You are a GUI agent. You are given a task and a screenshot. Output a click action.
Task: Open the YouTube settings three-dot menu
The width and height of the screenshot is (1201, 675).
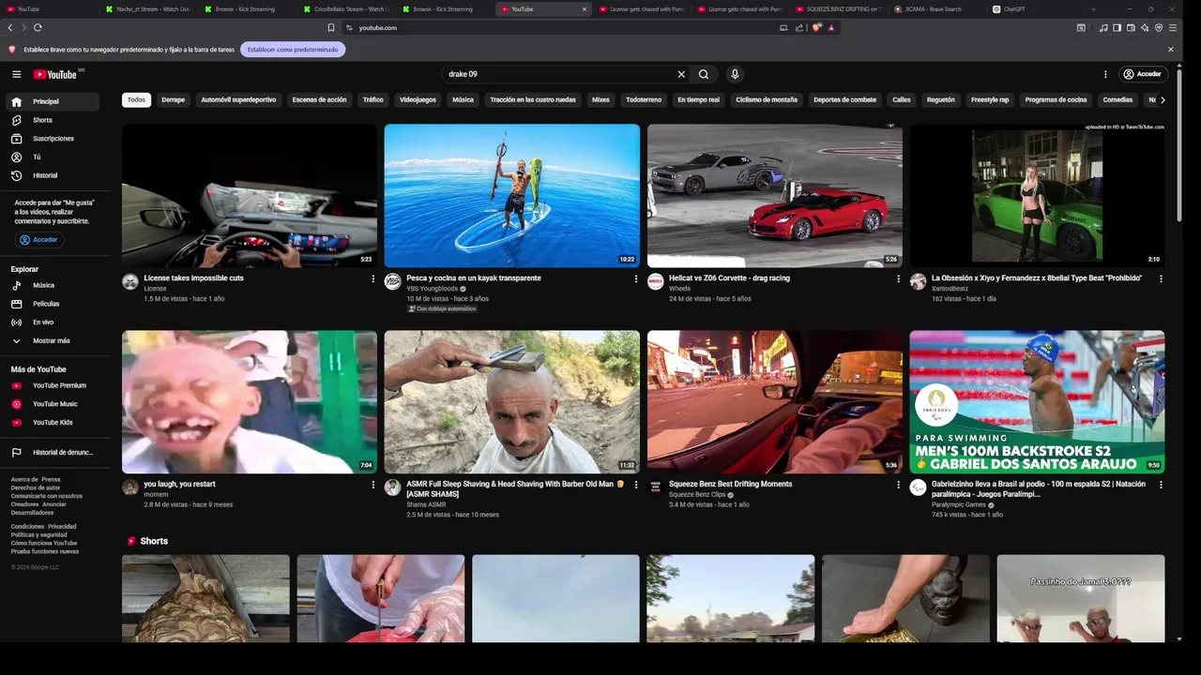[x=1105, y=74]
